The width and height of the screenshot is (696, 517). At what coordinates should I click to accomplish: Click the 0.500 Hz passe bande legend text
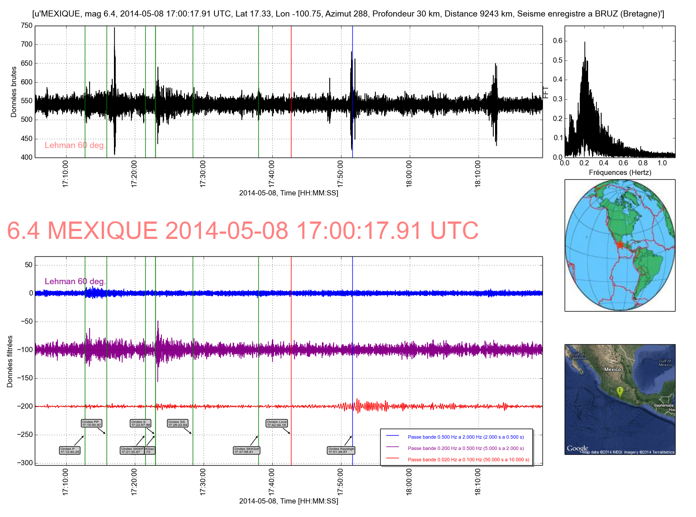(465, 437)
